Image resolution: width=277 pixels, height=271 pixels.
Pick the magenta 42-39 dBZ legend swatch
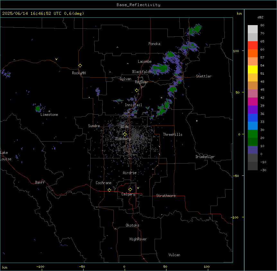(x=253, y=101)
